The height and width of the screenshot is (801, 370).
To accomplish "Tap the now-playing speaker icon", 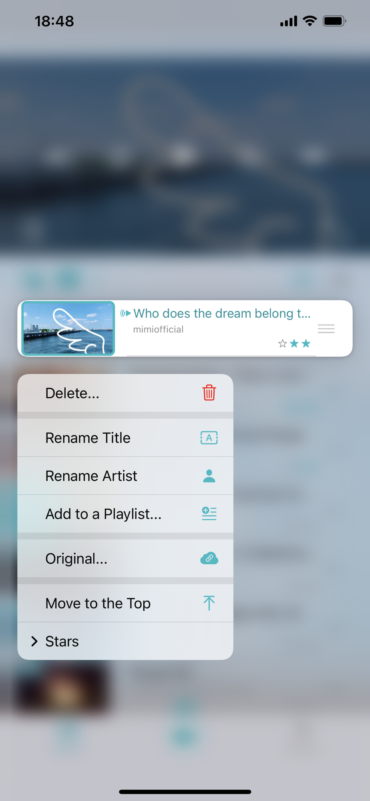I will 125,313.
